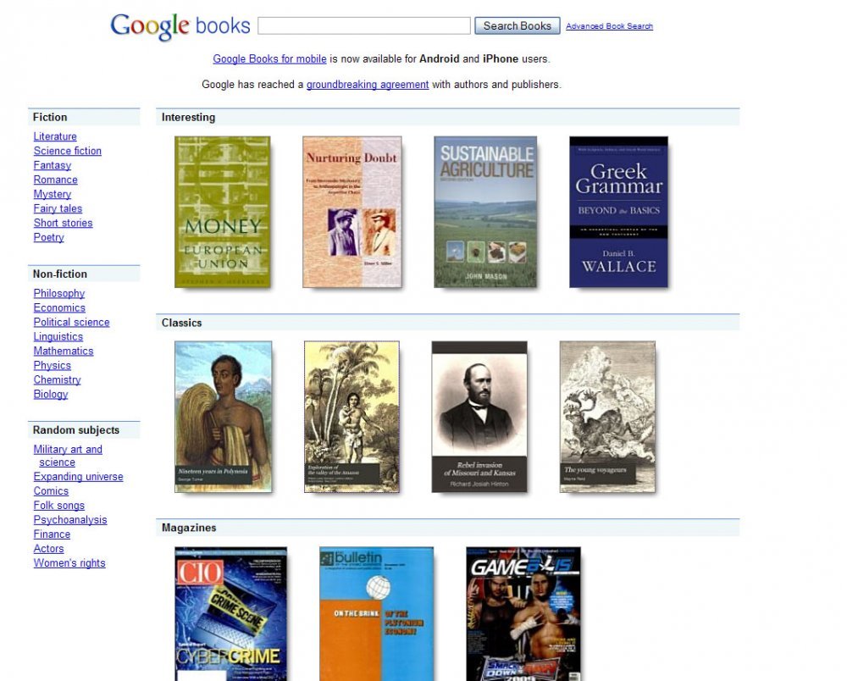Image resolution: width=847 pixels, height=681 pixels.
Task: Open the groundbreaking agreement link
Action: coord(368,85)
